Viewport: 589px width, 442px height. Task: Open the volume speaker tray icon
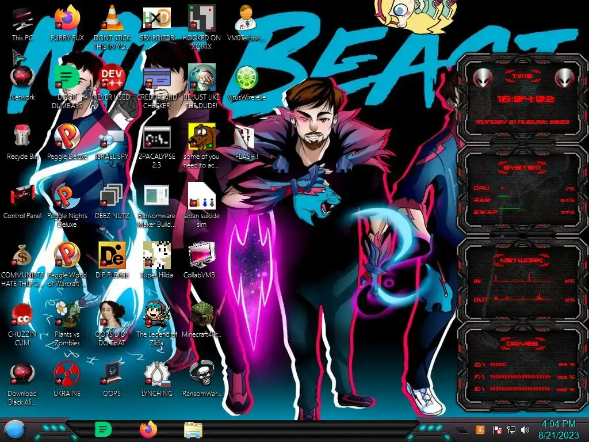coord(525,429)
